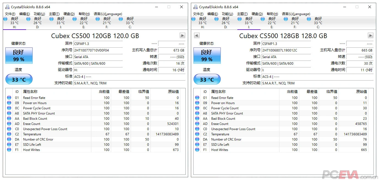Click status orb for Power on Hours, left window
379x180 pixels.
point(9,103)
